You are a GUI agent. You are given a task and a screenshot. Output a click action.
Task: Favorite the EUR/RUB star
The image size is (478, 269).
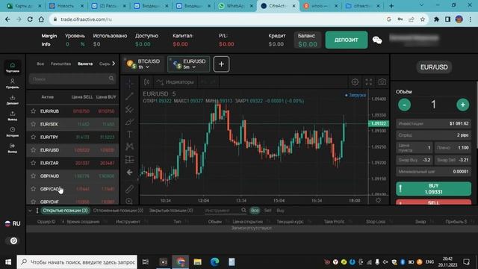(33, 111)
